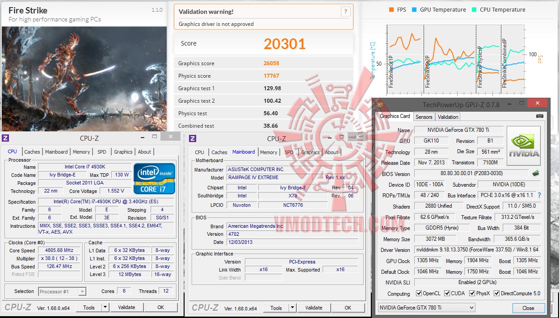Screen dimensions: 559x318
Task: Toggle the PhysX checkbox in GPU-Z
Action: [472, 293]
